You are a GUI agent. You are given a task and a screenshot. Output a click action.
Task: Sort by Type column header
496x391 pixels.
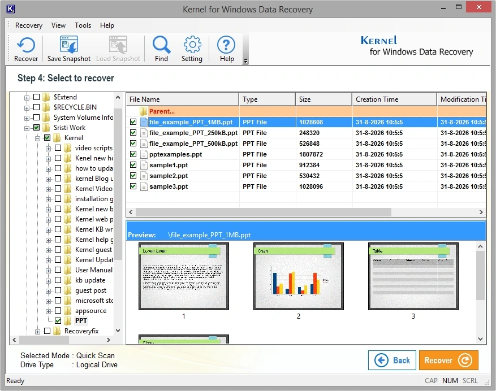267,99
